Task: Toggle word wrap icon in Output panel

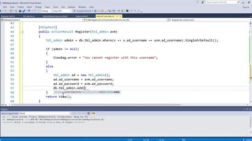Action: tap(93, 113)
